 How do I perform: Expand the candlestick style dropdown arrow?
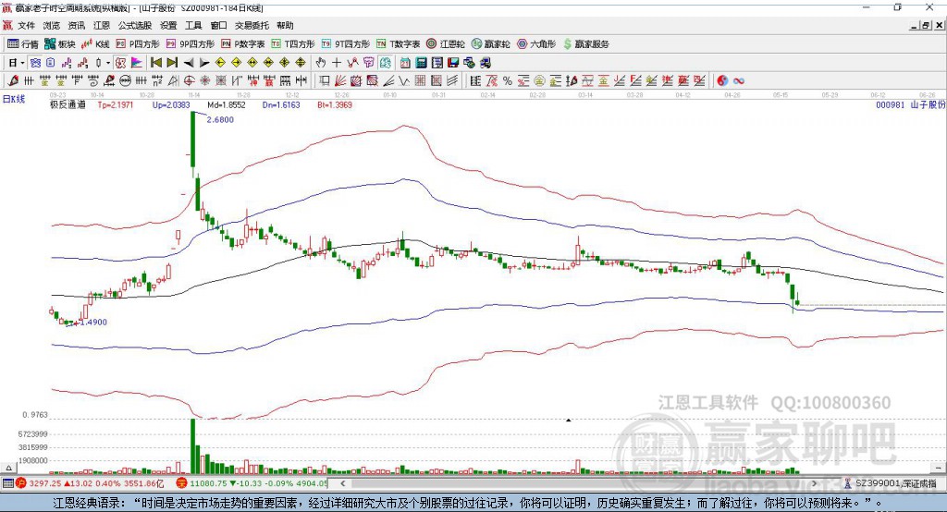coord(108,63)
